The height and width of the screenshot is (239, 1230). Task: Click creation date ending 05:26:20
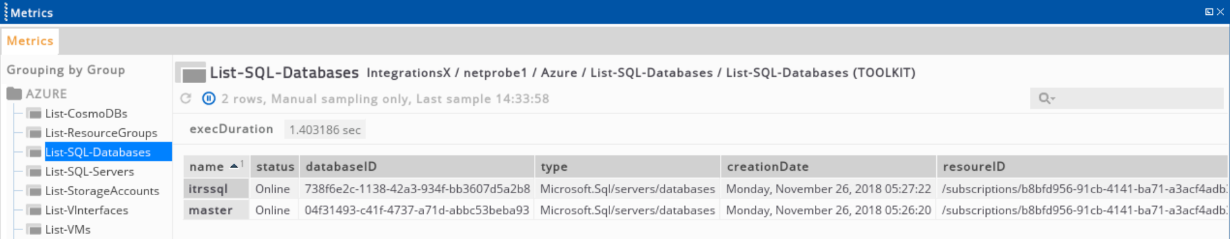click(x=828, y=210)
